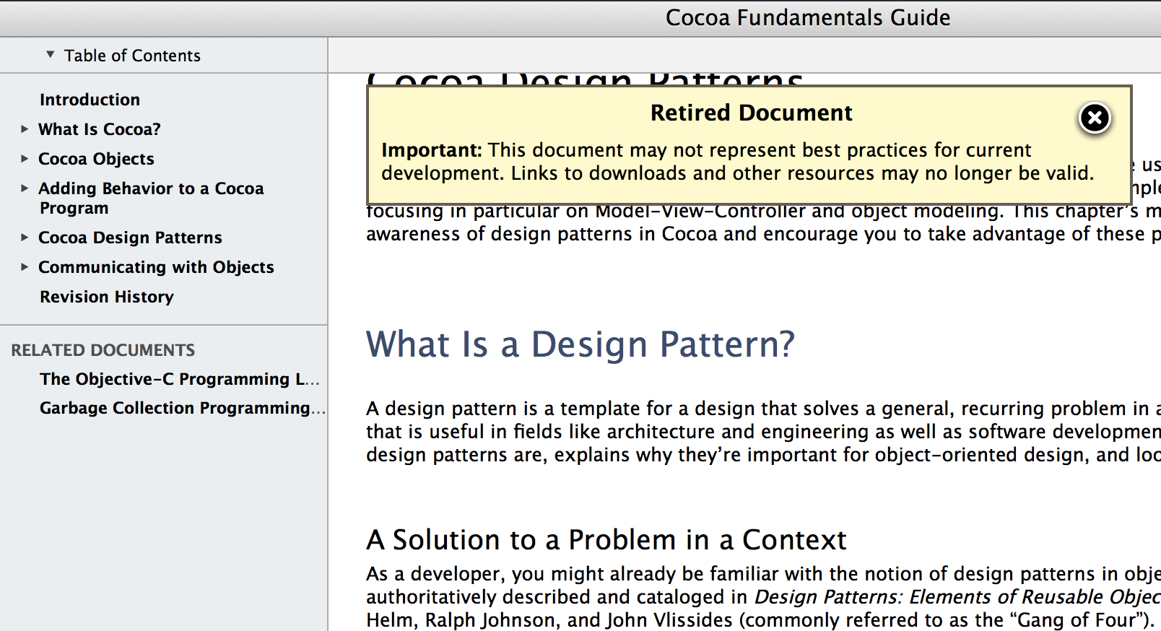The width and height of the screenshot is (1161, 631).
Task: Click the Table of Contents label
Action: click(132, 56)
